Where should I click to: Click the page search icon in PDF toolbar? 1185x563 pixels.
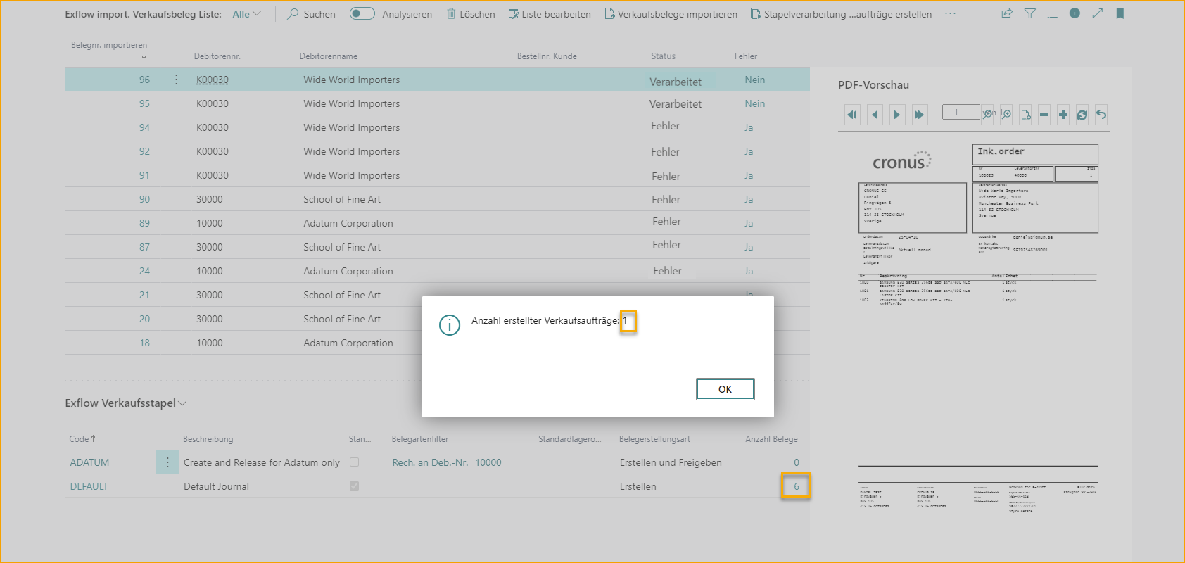pyautogui.click(x=1025, y=115)
